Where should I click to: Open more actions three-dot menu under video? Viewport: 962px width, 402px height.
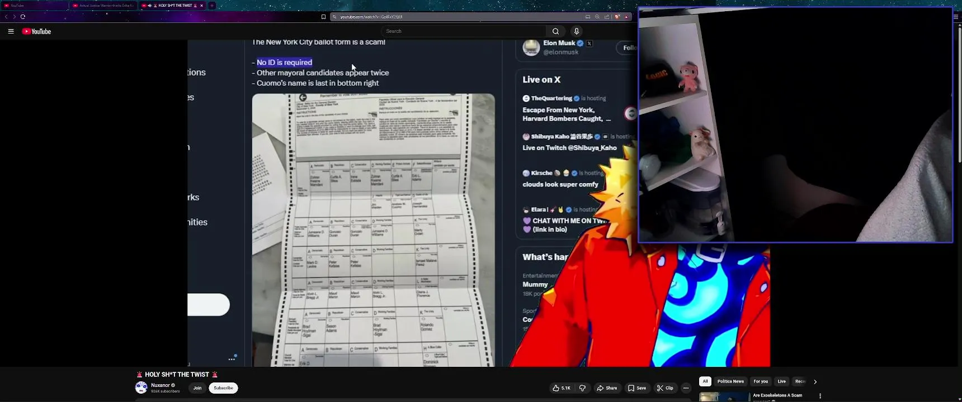[686, 388]
